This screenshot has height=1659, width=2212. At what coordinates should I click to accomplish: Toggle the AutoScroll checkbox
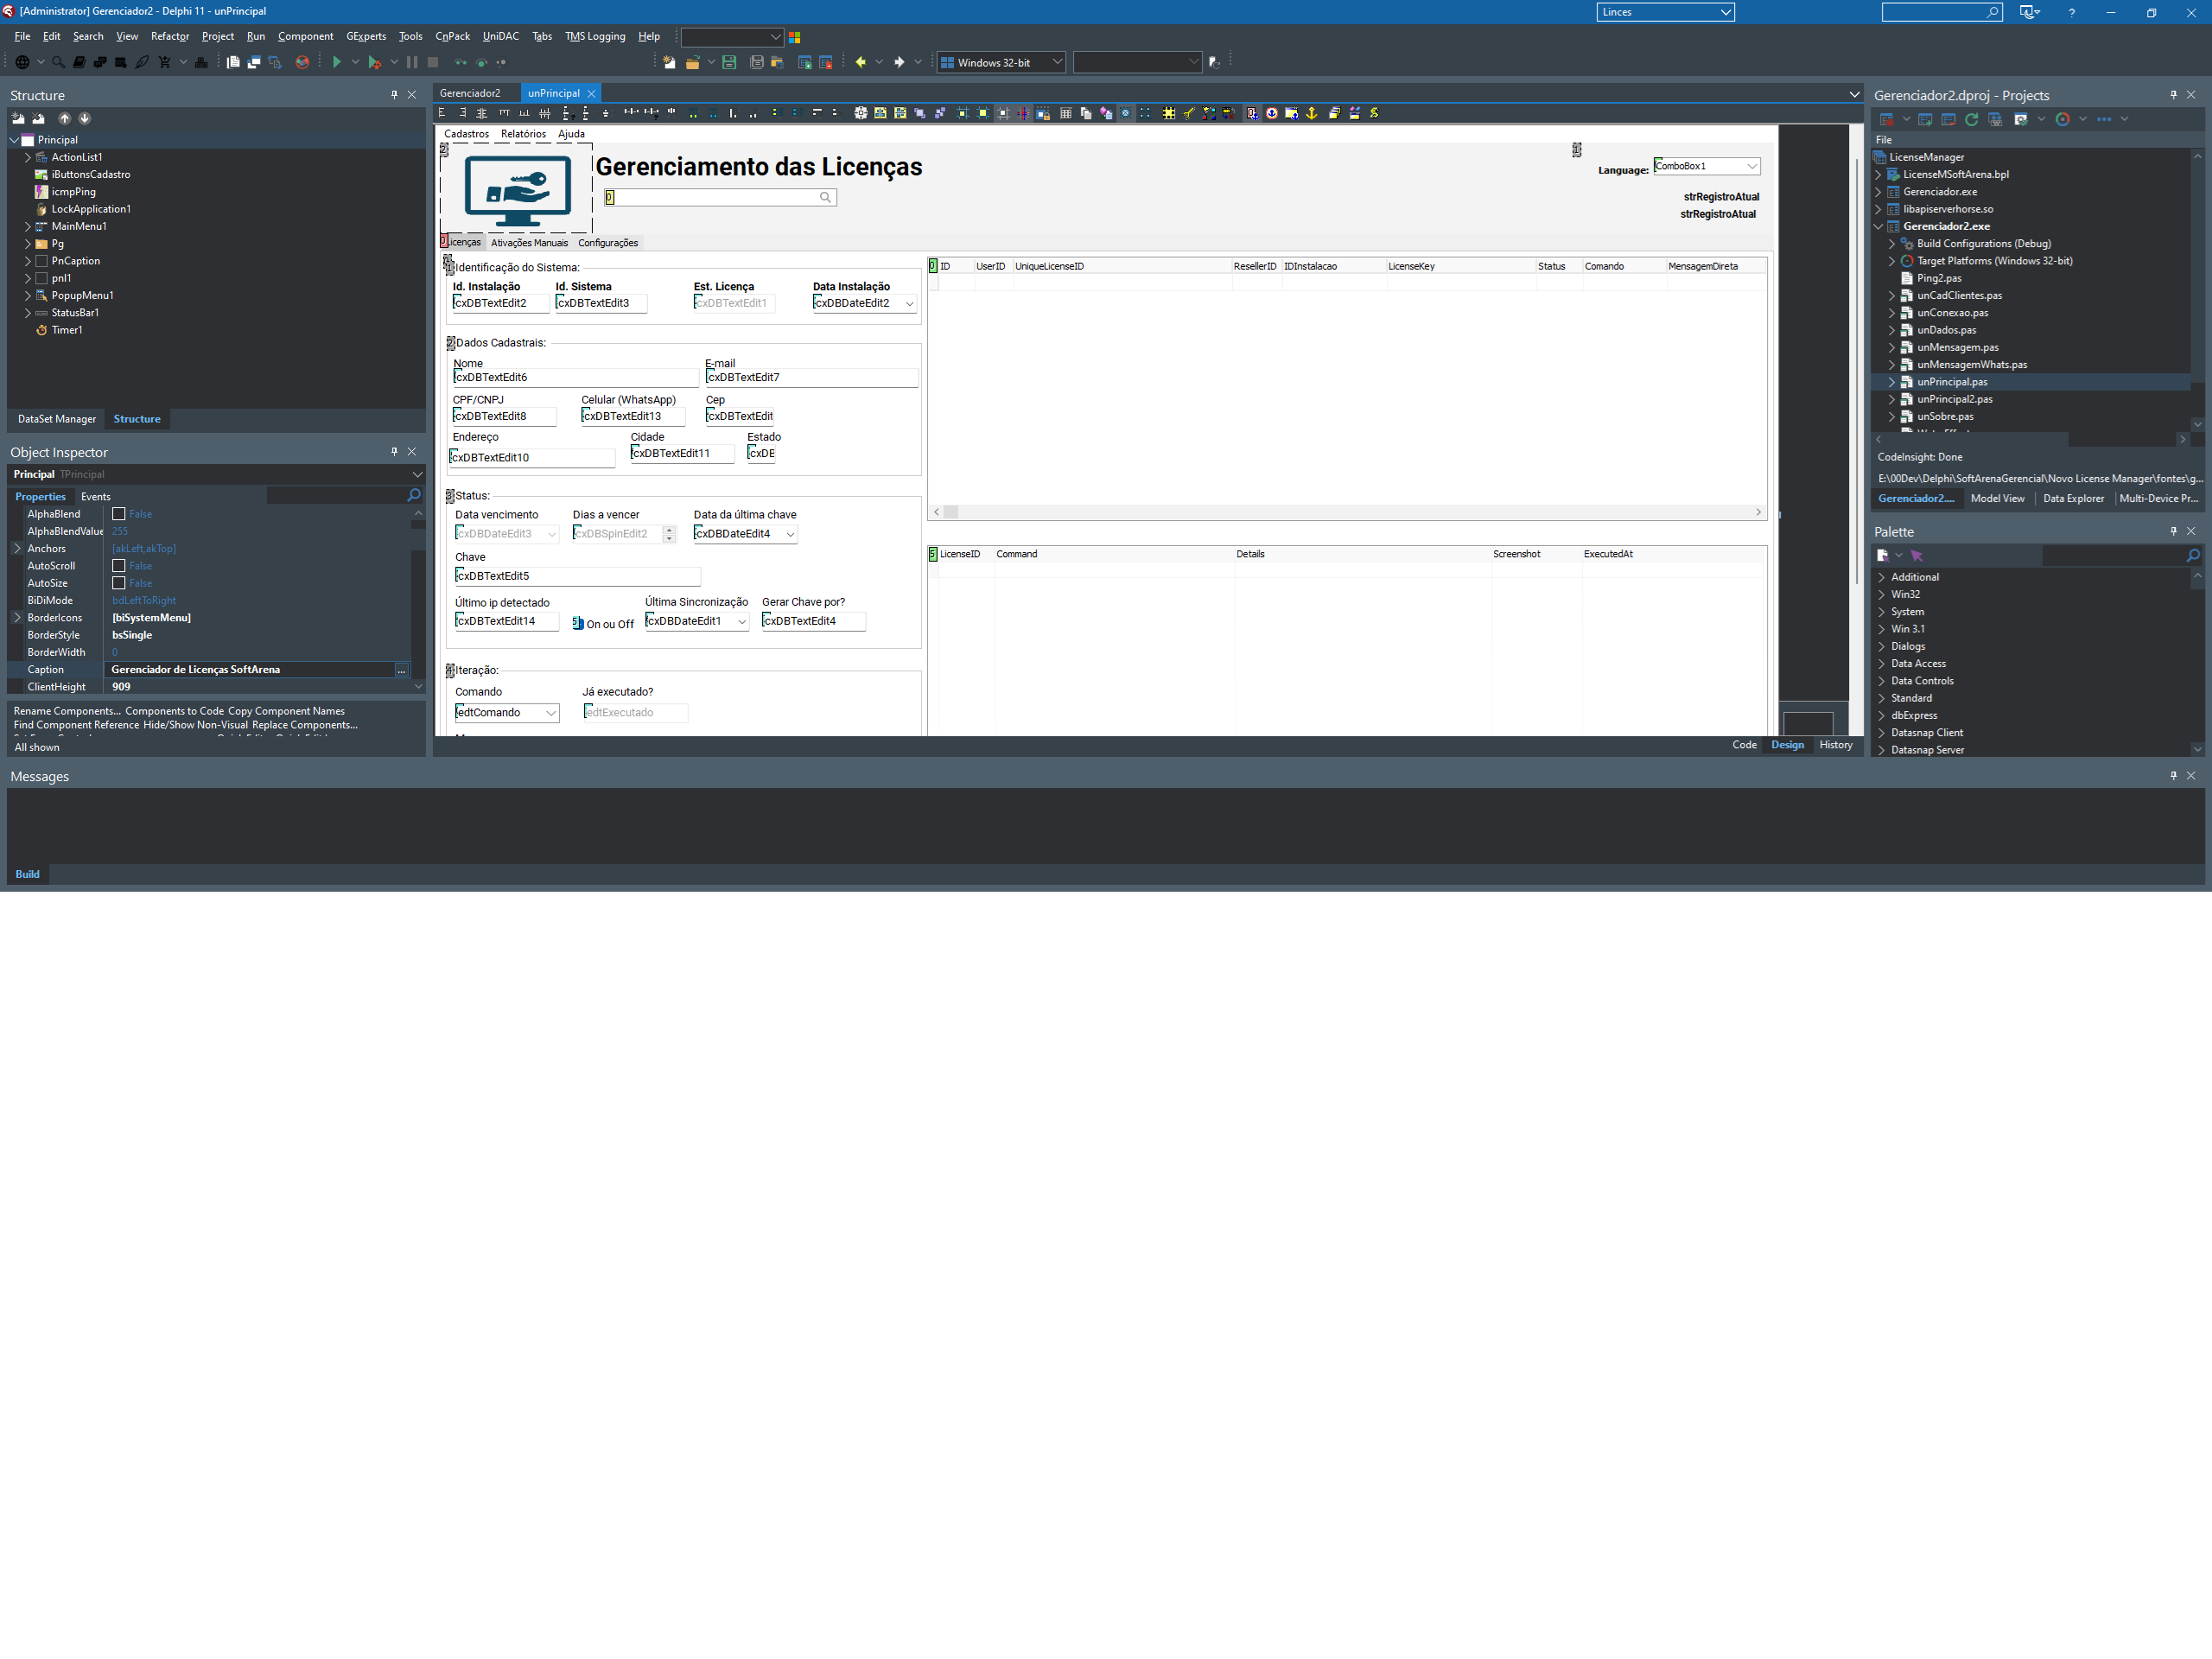[119, 566]
